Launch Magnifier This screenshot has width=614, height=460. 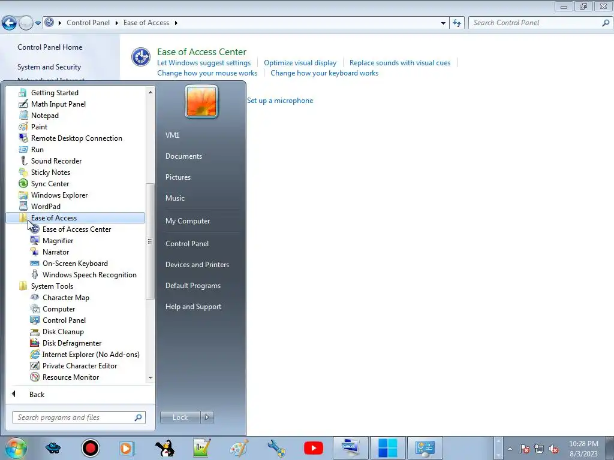coord(58,241)
